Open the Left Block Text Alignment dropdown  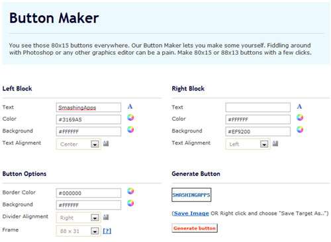coord(79,144)
